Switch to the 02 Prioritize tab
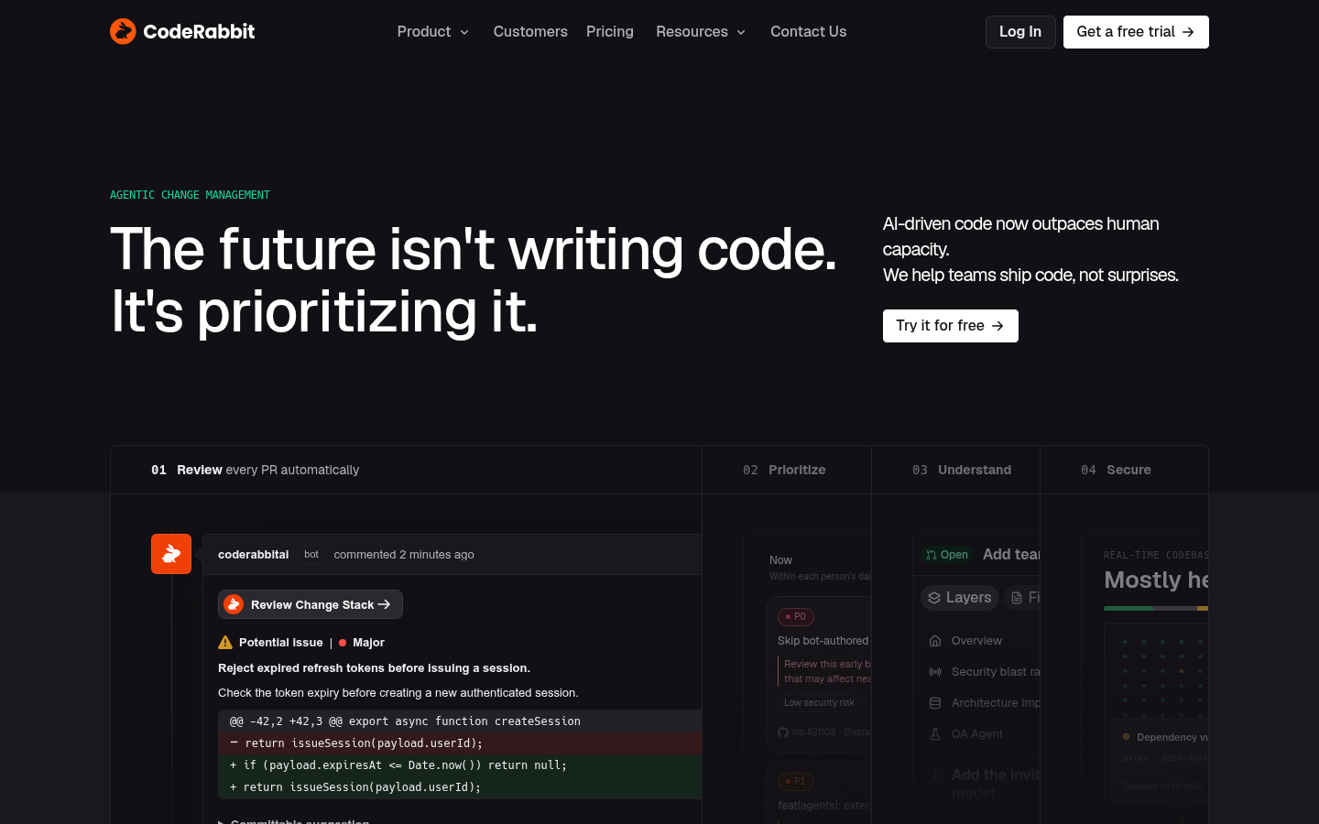The width and height of the screenshot is (1319, 824). click(787, 470)
